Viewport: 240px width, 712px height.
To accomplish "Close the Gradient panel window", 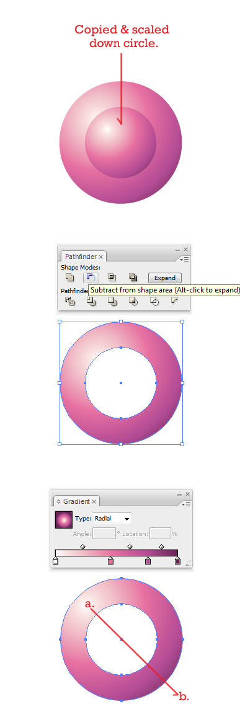I will pyautogui.click(x=188, y=494).
